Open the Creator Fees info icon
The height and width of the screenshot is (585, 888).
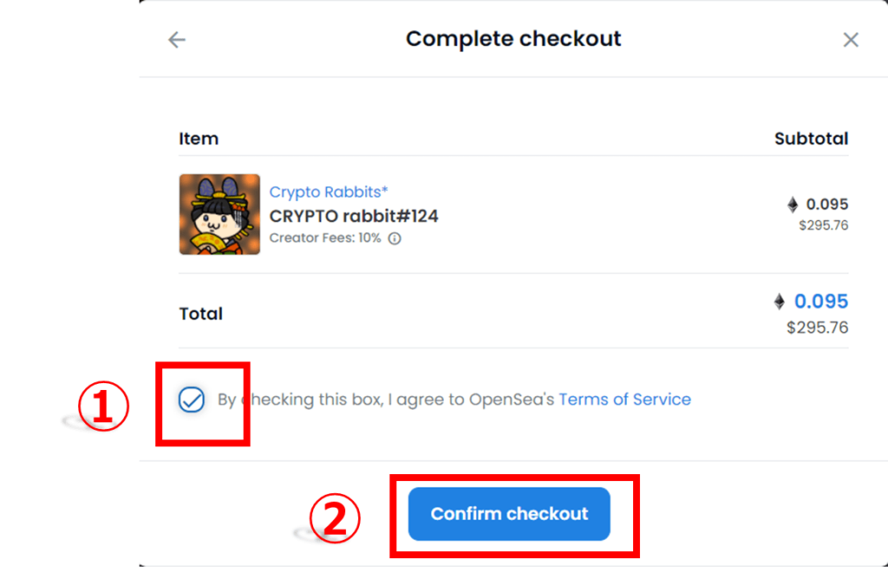coord(395,238)
